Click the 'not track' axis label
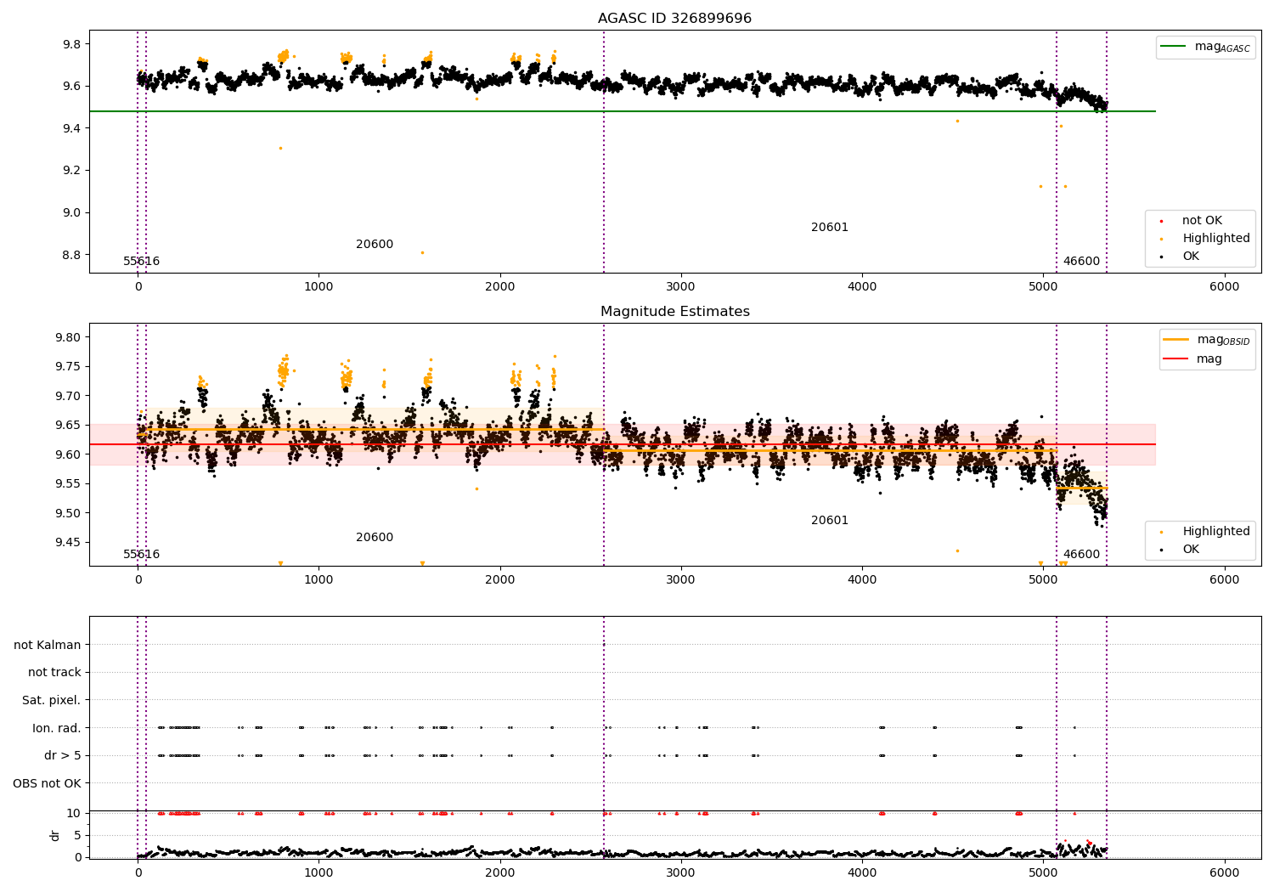 coord(54,673)
